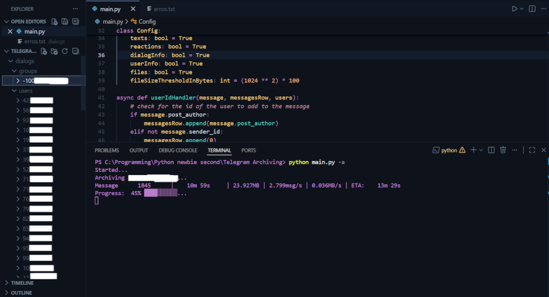Click the terminal progress bar at 45%
This screenshot has width=549, height=297.
coord(160,193)
